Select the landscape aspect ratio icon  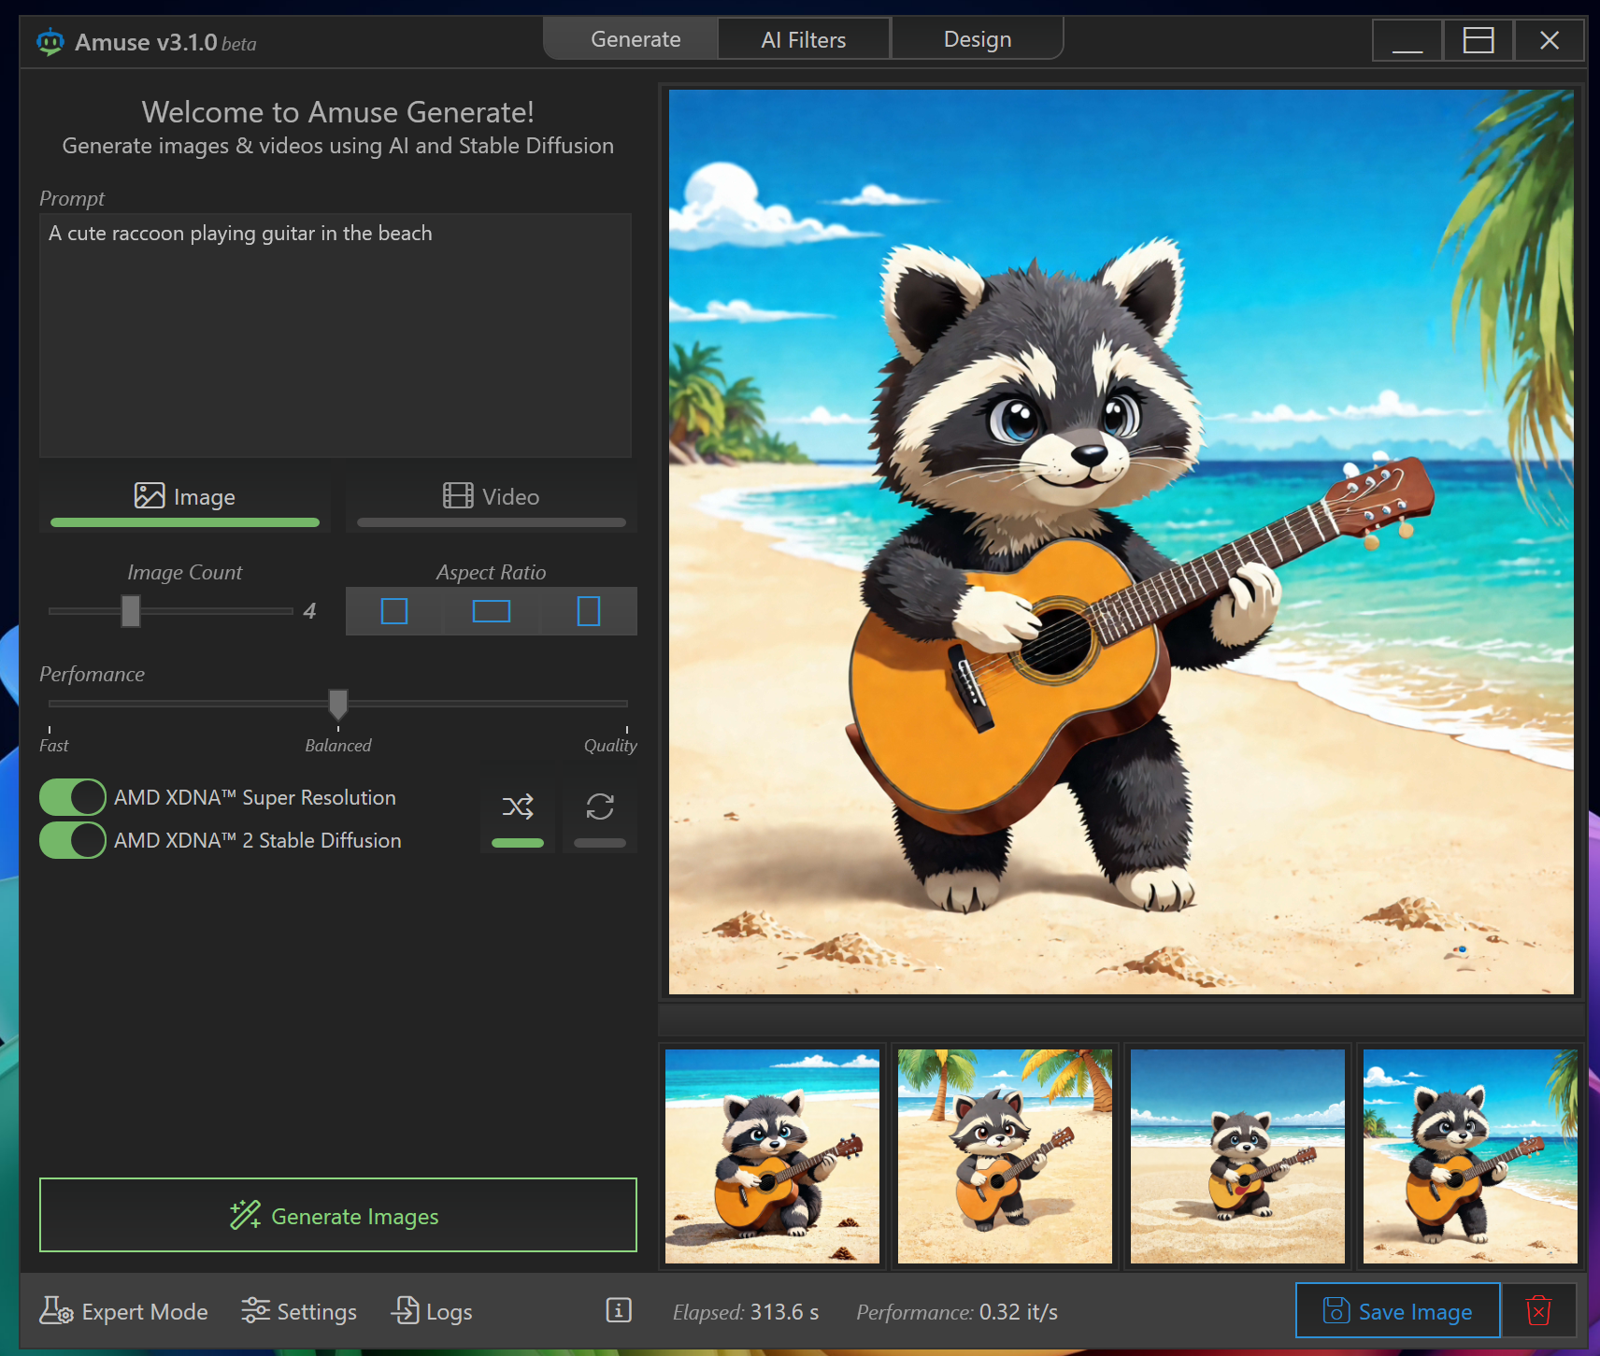(x=491, y=611)
